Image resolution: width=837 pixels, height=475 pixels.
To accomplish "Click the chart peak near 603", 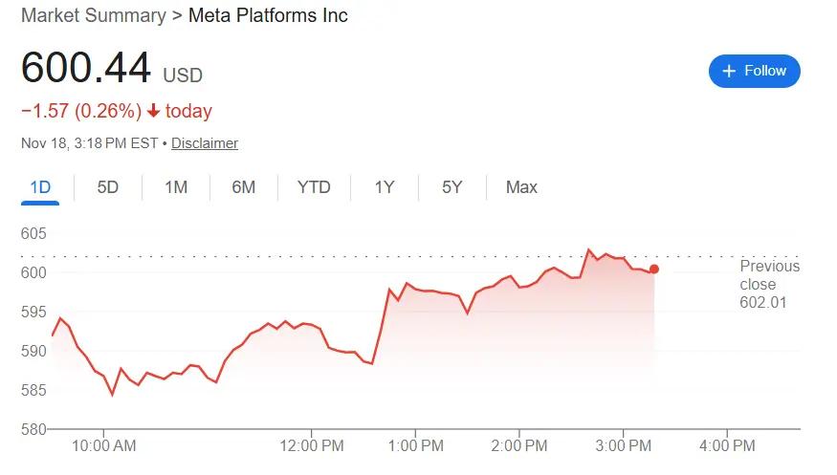I will pos(589,250).
